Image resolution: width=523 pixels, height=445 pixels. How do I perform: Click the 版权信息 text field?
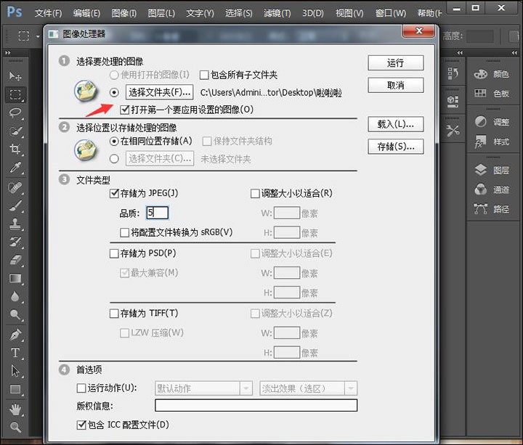[x=256, y=406]
